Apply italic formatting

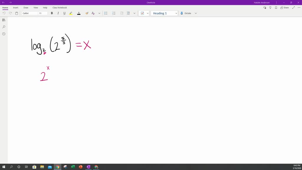pos(58,13)
